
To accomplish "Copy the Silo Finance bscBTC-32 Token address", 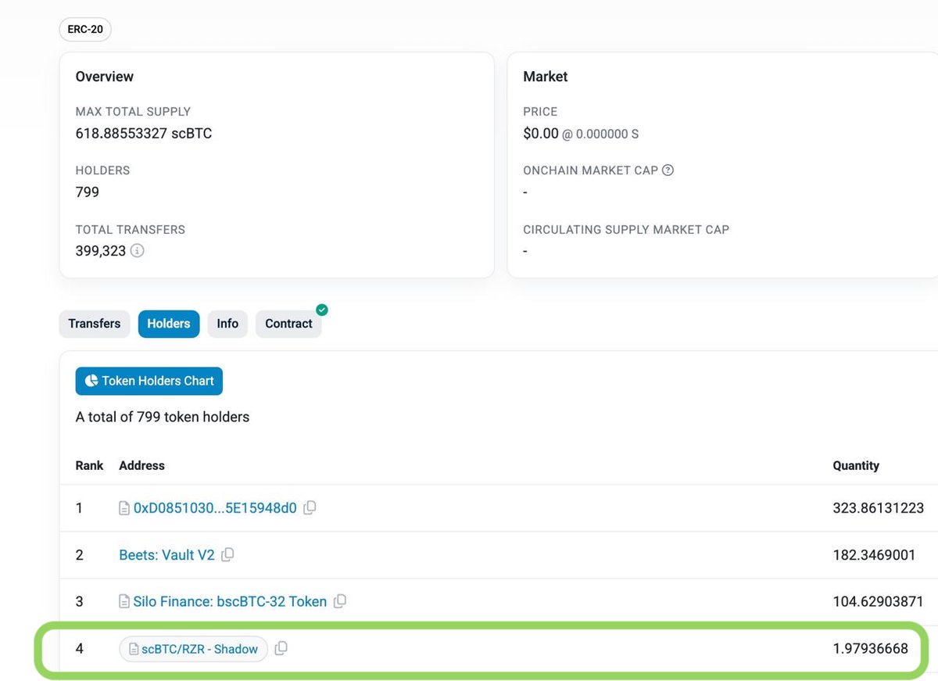I will [340, 602].
